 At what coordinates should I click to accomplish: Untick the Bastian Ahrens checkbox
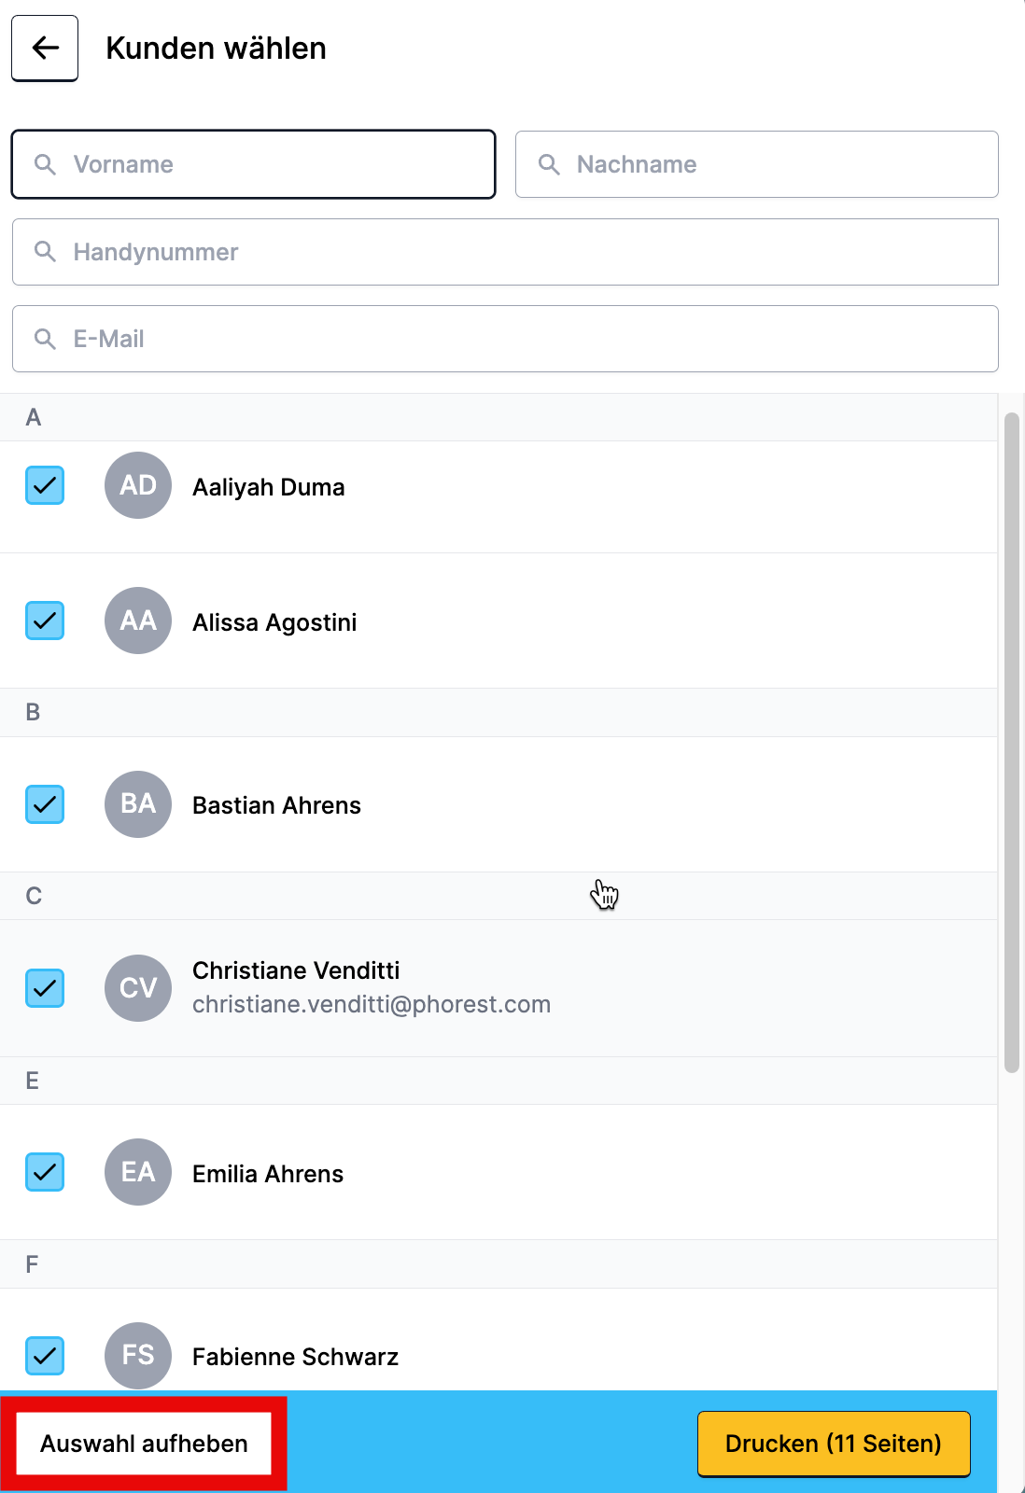tap(45, 804)
